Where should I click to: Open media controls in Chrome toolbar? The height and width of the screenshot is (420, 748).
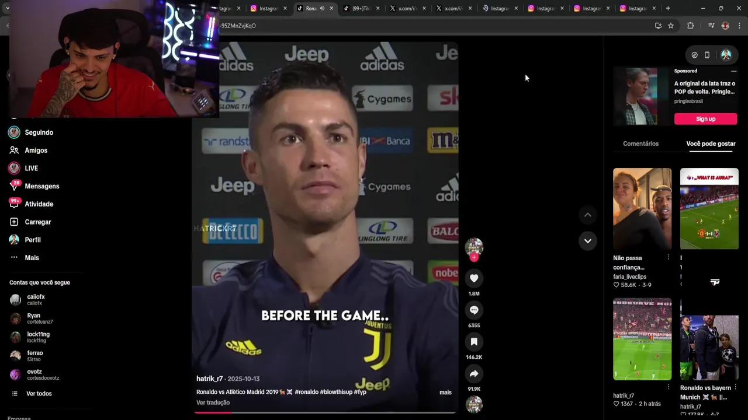point(711,26)
